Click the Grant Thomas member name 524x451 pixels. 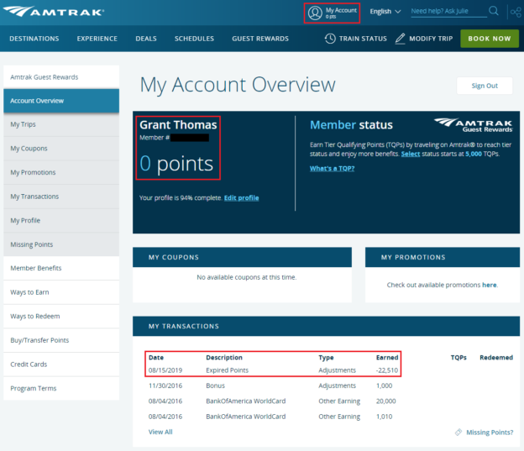coord(178,124)
